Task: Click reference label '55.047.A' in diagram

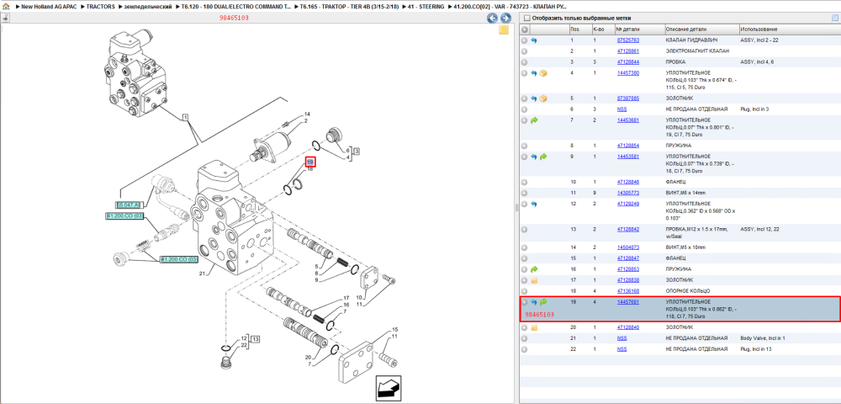Action: pos(129,205)
